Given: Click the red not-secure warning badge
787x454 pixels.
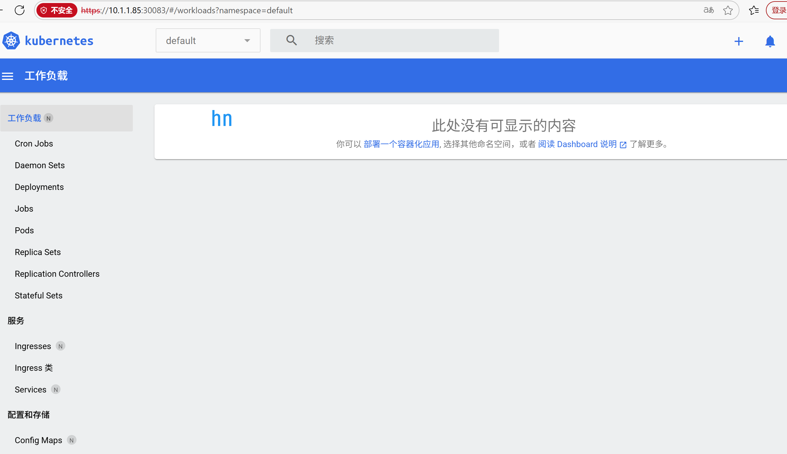Looking at the screenshot, I should pos(57,10).
